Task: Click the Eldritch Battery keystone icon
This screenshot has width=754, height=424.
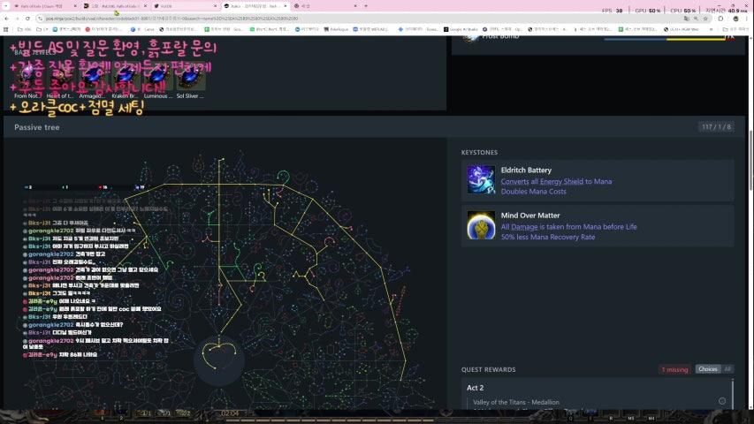Action: click(x=481, y=179)
